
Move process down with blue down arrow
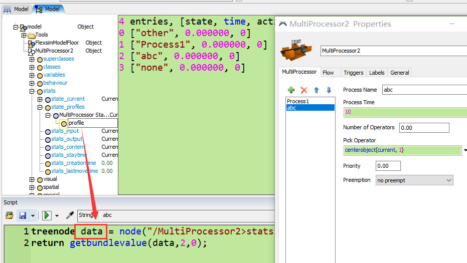click(329, 90)
